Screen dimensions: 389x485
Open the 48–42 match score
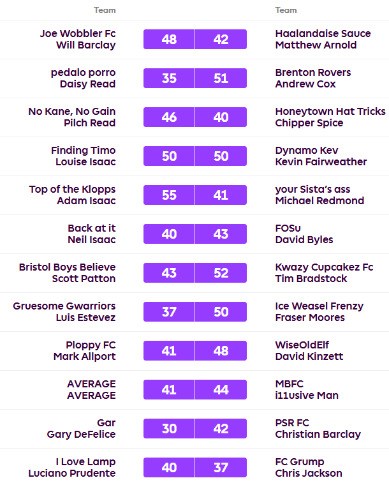point(194,40)
